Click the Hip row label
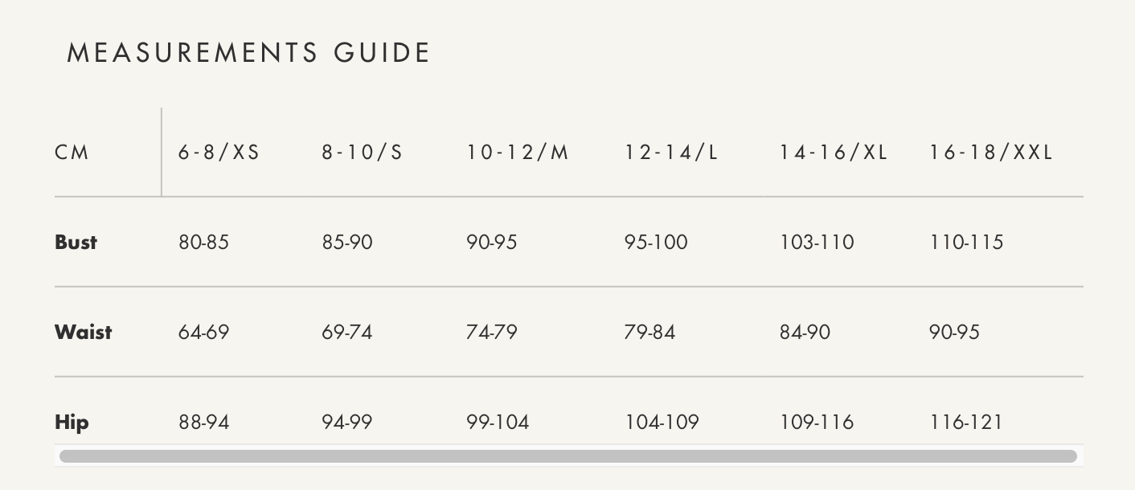 pos(72,423)
